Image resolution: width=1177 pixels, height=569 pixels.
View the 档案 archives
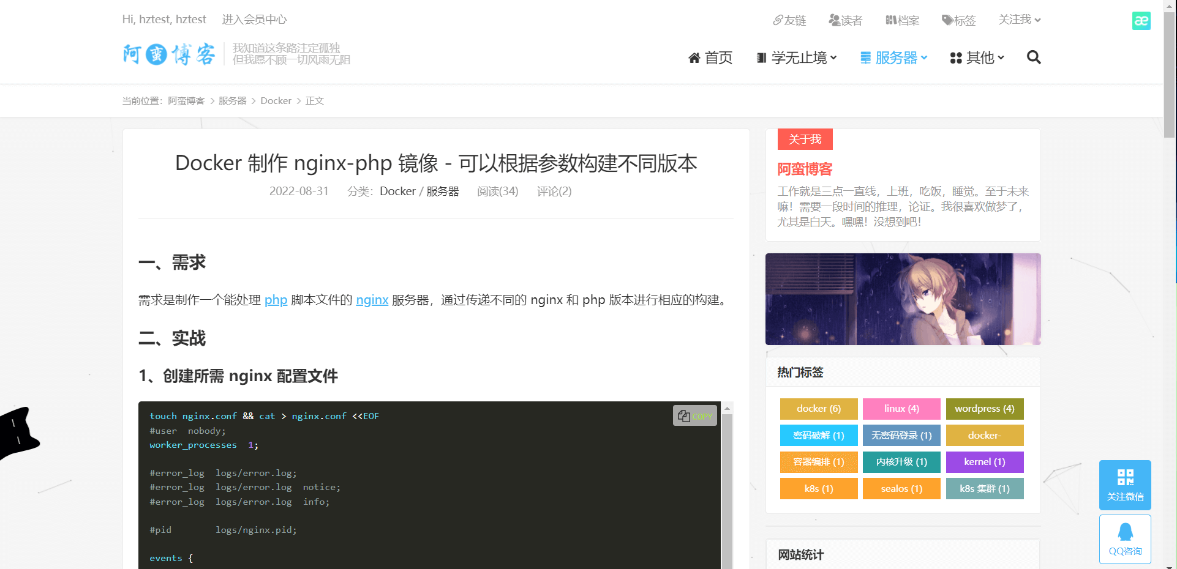tap(901, 20)
